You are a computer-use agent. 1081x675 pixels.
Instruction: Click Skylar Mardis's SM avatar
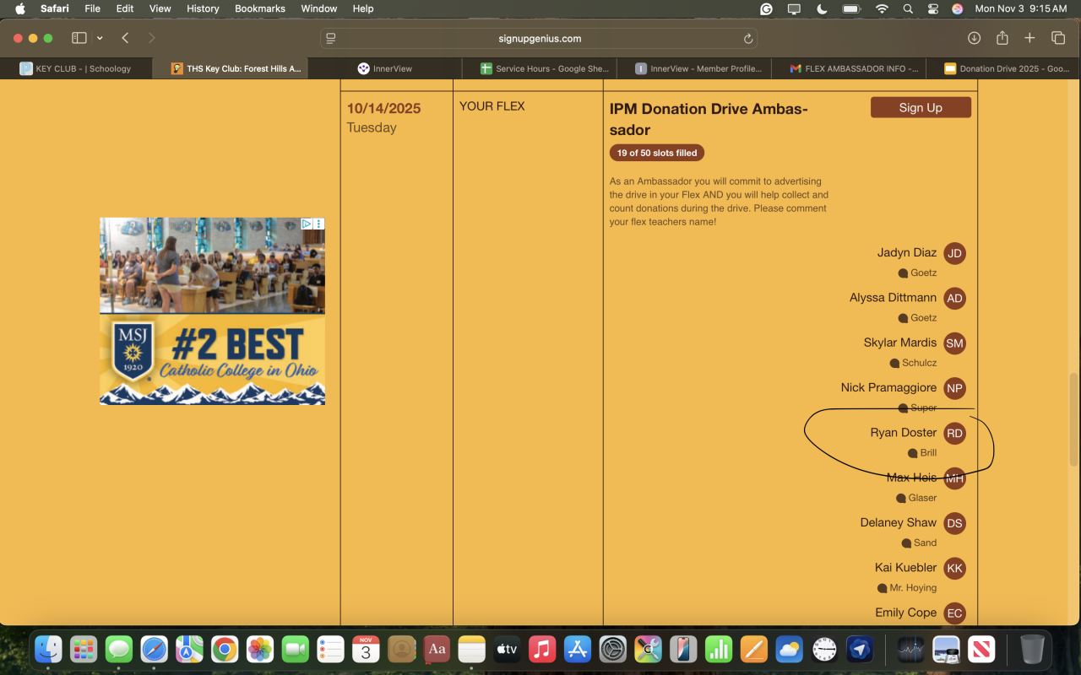(x=954, y=343)
